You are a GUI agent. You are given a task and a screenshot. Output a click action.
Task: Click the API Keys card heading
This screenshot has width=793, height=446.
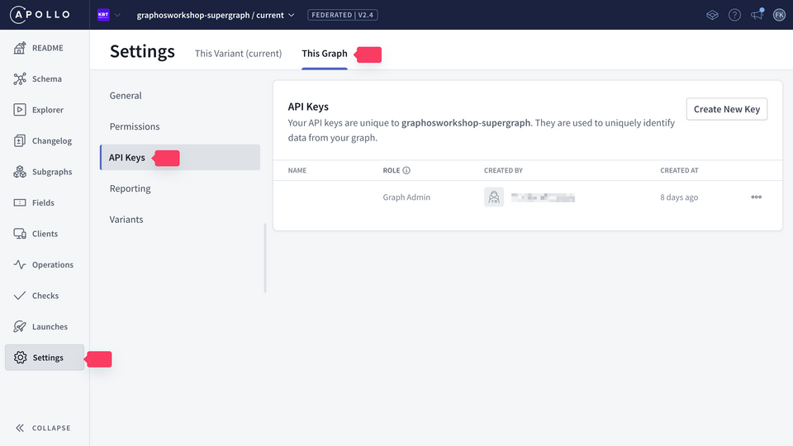(308, 107)
